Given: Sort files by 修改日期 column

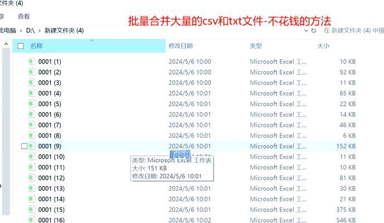Looking at the screenshot, I should tap(180, 46).
